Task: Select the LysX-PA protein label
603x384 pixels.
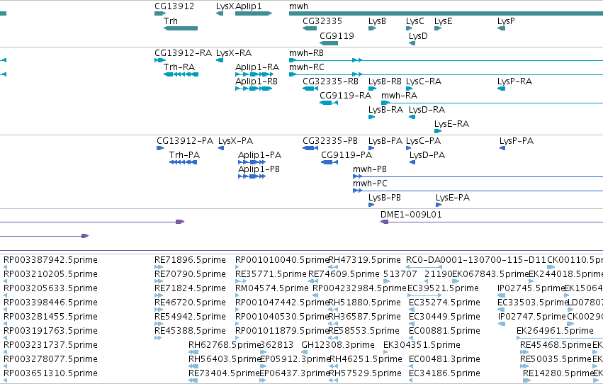Action: pyautogui.click(x=236, y=141)
